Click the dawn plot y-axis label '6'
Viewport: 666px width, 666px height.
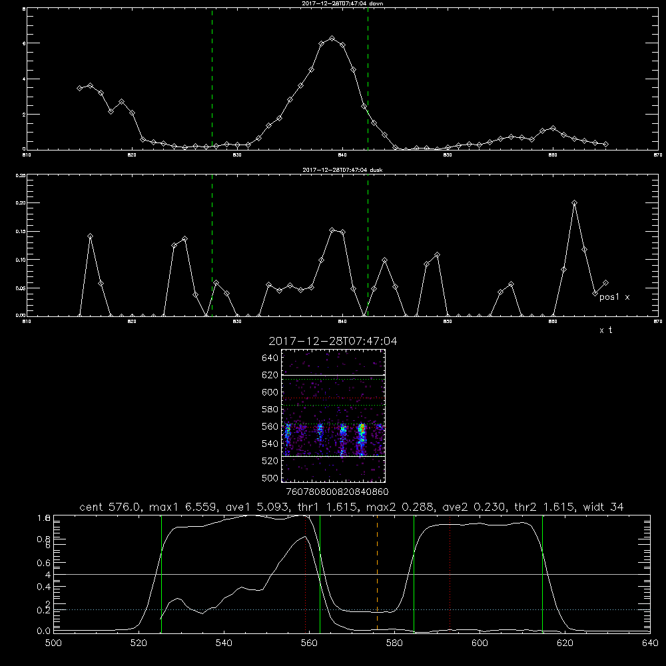pyautogui.click(x=24, y=43)
